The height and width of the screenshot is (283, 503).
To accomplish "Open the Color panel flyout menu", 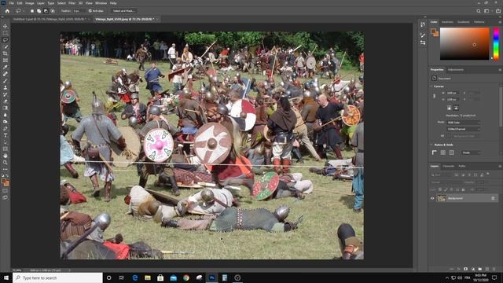I will click(500, 22).
